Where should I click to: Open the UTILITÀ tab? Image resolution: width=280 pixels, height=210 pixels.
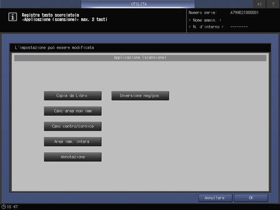[138, 4]
